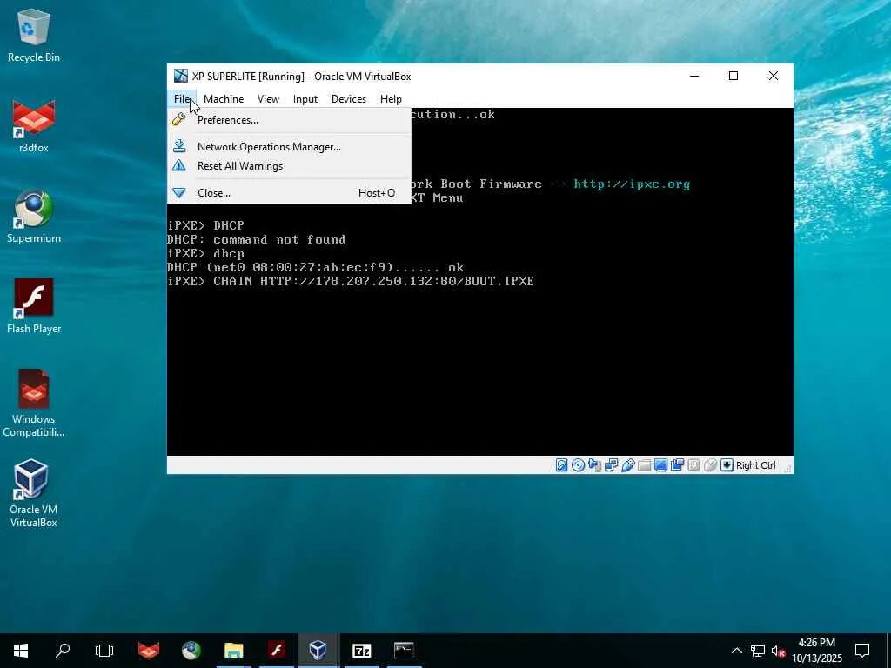Open the View menu
The width and height of the screenshot is (891, 668).
coord(268,99)
